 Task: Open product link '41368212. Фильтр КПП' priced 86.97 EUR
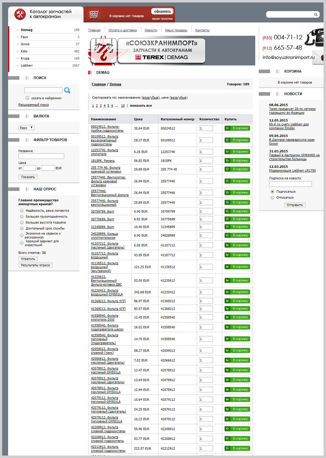pyautogui.click(x=108, y=301)
